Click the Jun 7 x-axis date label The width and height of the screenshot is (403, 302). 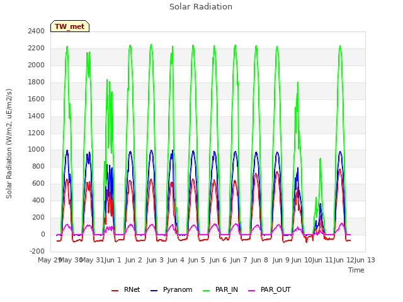pyautogui.click(x=239, y=260)
